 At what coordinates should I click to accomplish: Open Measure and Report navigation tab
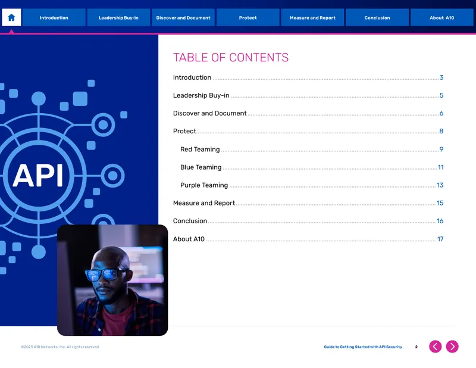point(312,17)
